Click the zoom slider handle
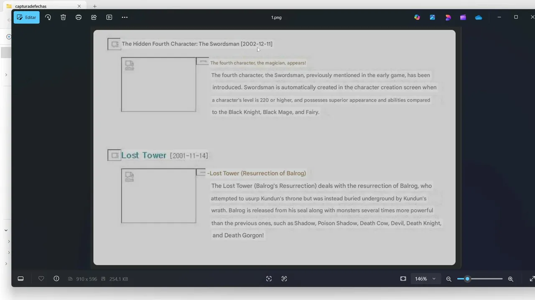This screenshot has width=535, height=300. 467,279
